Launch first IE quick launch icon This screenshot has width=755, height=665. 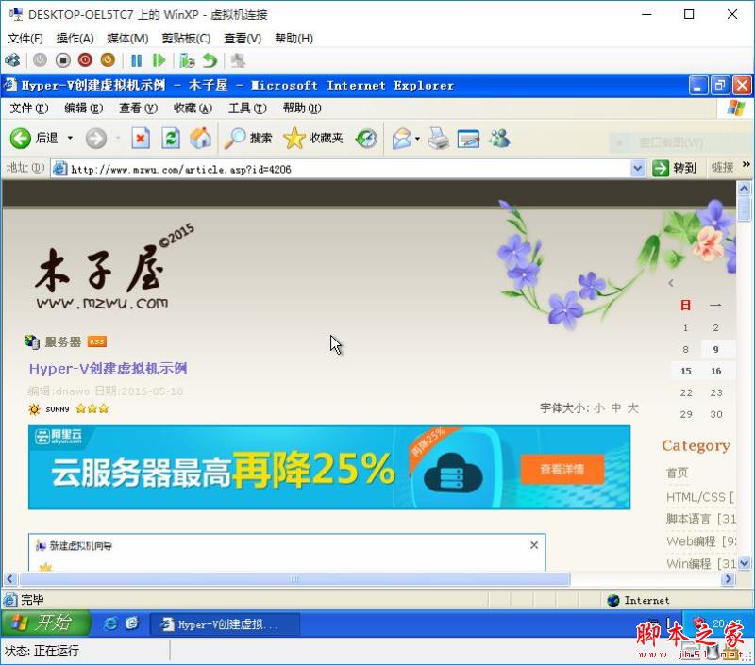pyautogui.click(x=110, y=624)
